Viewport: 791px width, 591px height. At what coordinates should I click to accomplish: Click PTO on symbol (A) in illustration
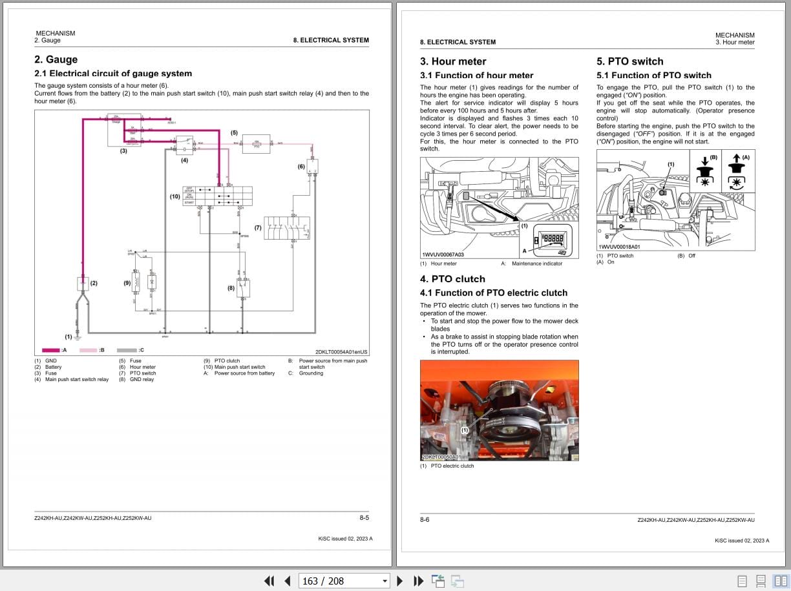tap(737, 171)
